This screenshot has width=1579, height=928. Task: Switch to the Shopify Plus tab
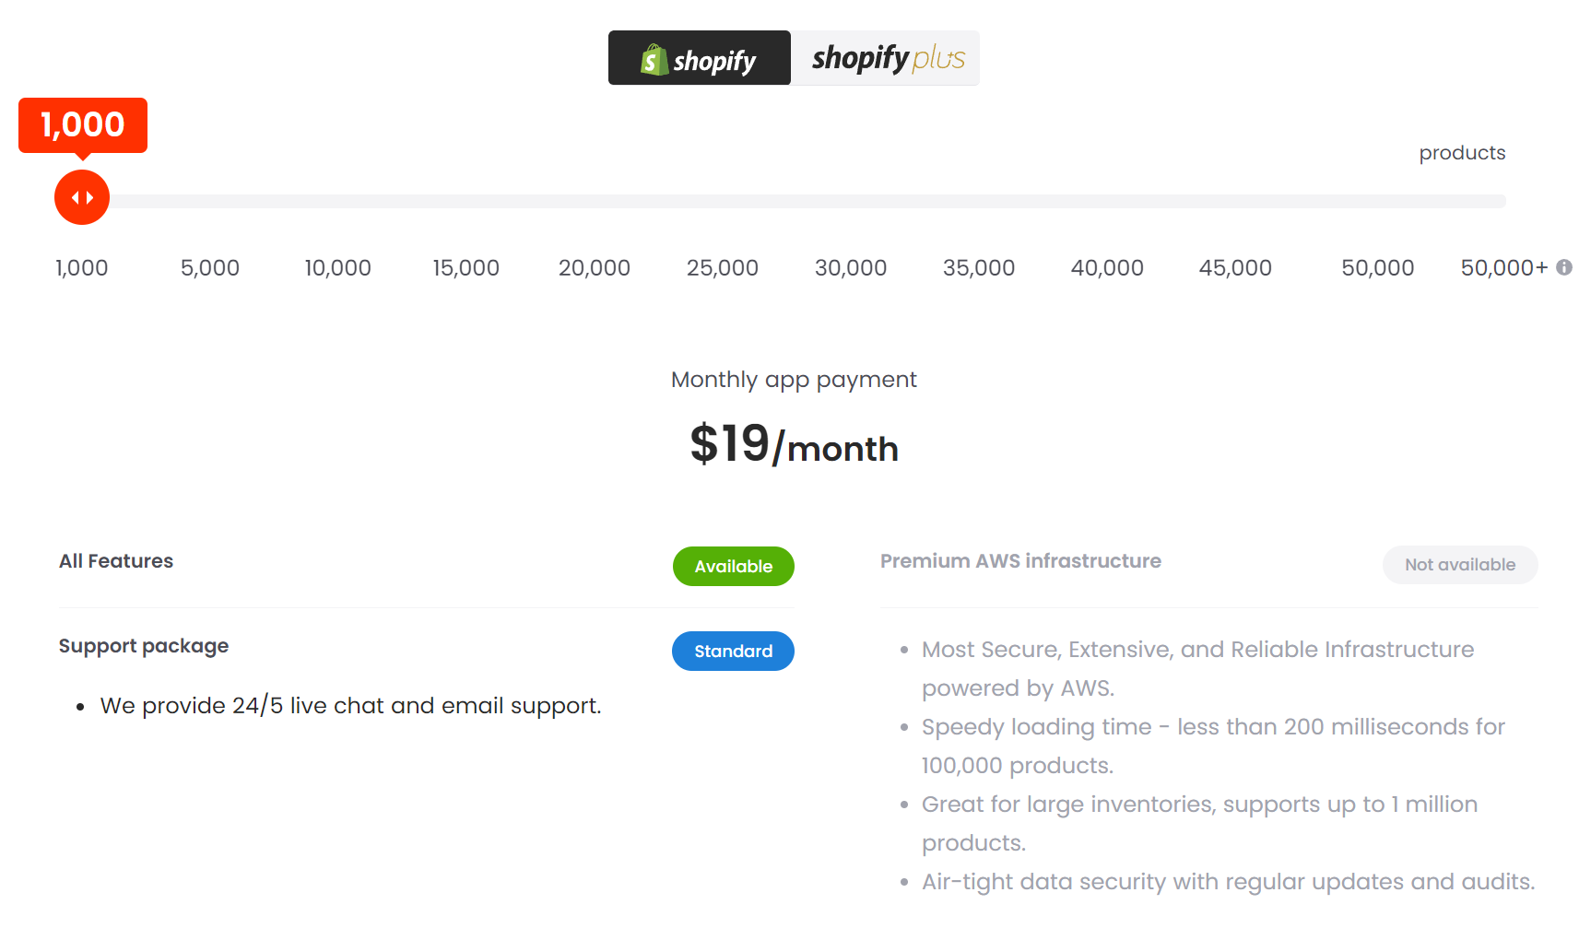click(886, 58)
